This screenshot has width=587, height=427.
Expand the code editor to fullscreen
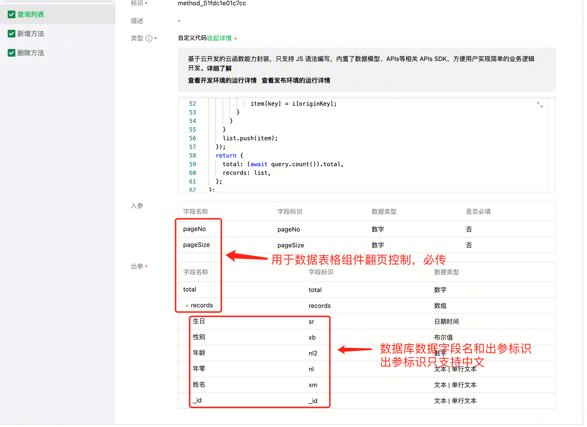point(540,104)
